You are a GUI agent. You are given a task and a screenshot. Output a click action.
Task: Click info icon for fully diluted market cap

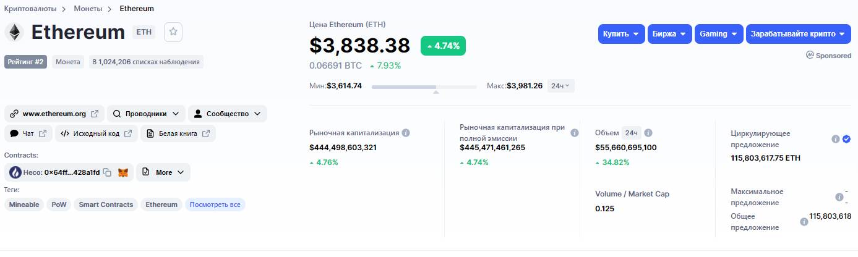(574, 133)
